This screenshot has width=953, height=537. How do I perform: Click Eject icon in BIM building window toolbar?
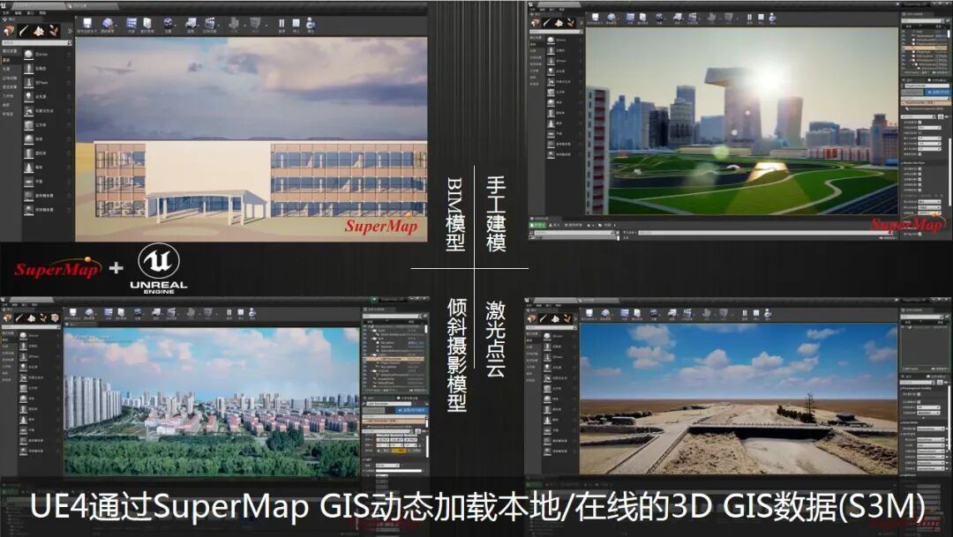click(x=311, y=23)
